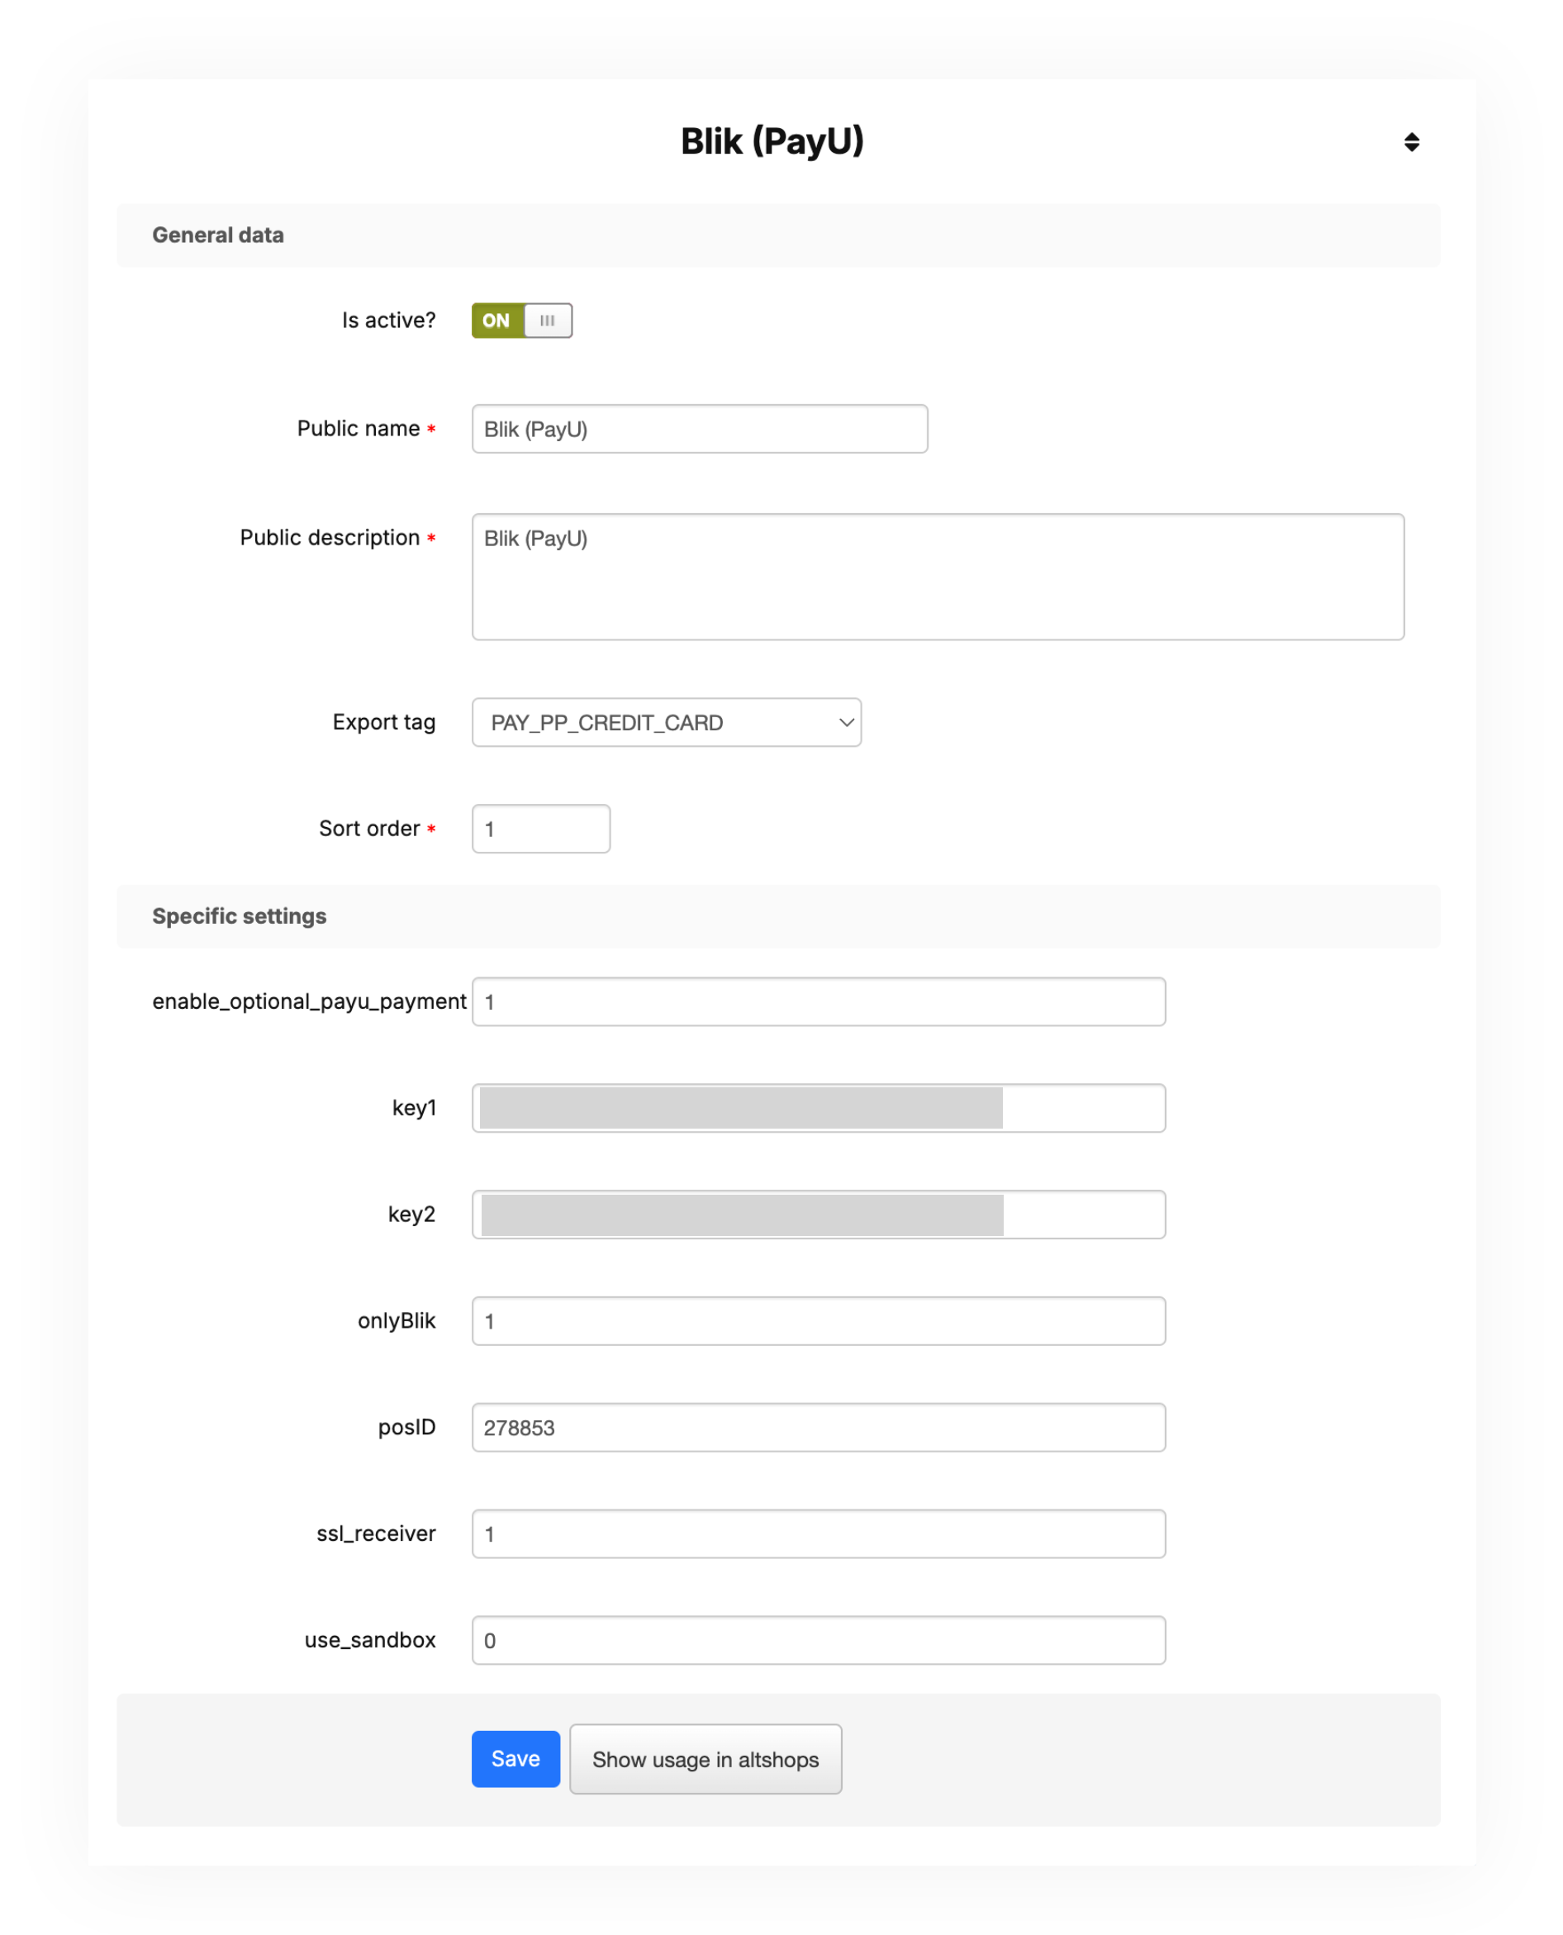Click the 'General data' section header
The image size is (1563, 1935).
pyautogui.click(x=219, y=235)
